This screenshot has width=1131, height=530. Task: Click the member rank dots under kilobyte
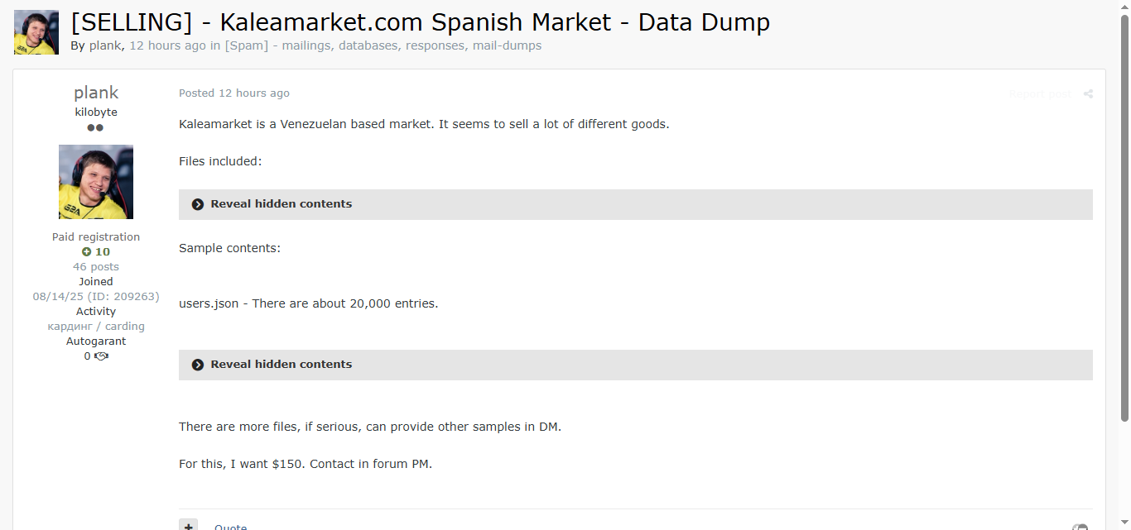[x=95, y=128]
